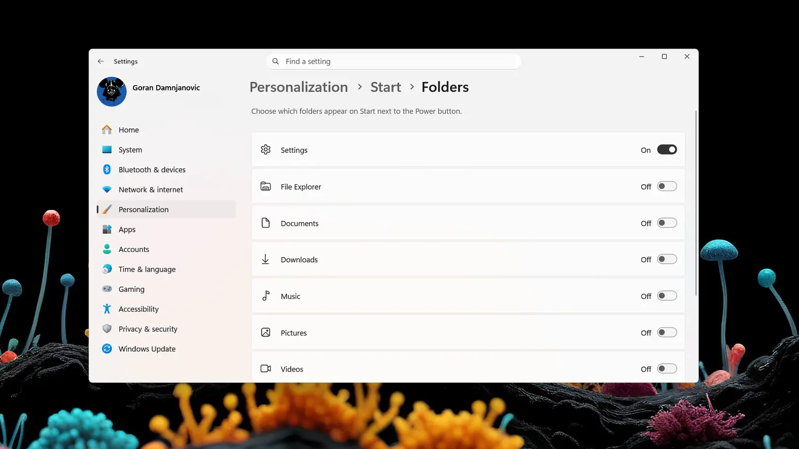Click the search magnifier icon
799x449 pixels.
point(275,61)
